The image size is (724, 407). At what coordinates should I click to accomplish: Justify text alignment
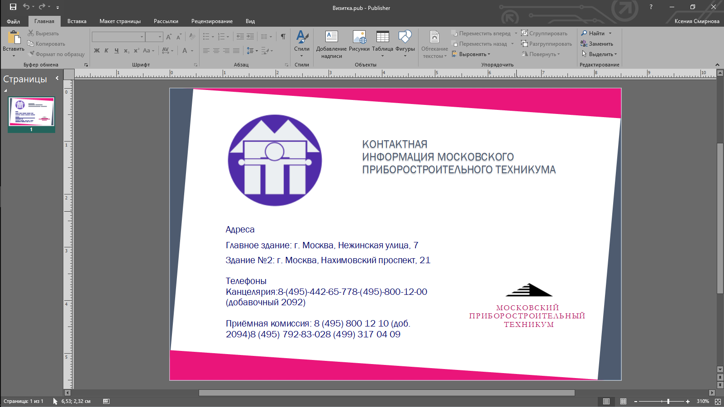pos(236,51)
